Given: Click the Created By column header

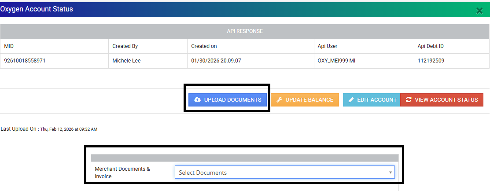Looking at the screenshot, I should tap(125, 46).
